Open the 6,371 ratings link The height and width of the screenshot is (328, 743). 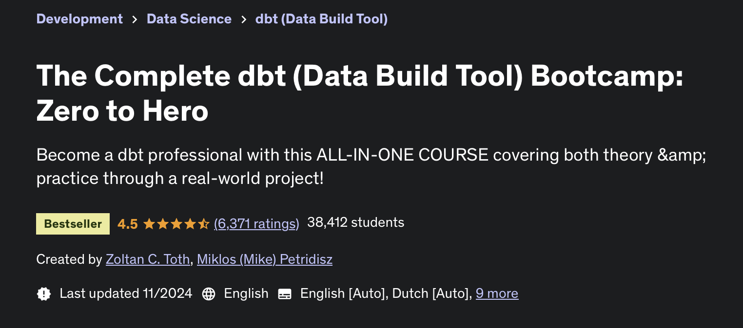(x=256, y=223)
